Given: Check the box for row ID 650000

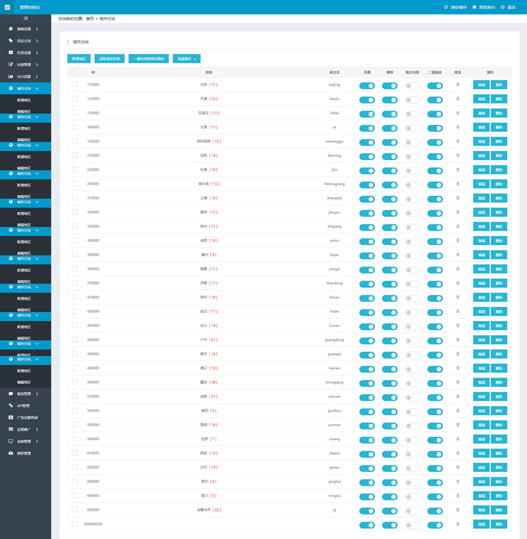Looking at the screenshot, I should pyautogui.click(x=74, y=509).
